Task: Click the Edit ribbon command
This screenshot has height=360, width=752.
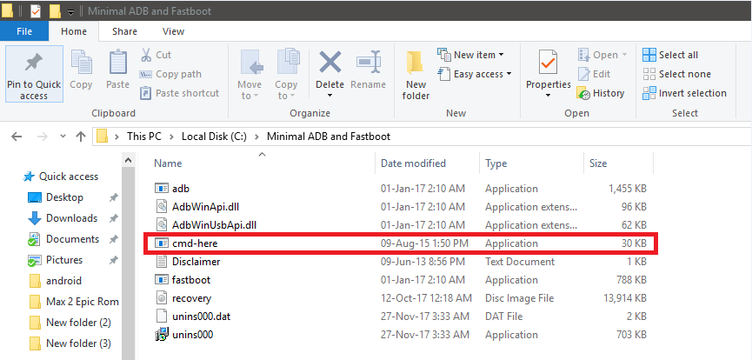Action: tap(595, 74)
